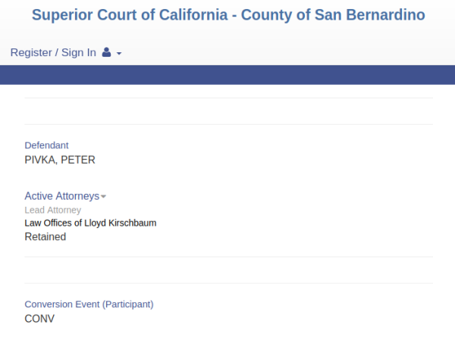Click the Sign In text in the header
Screen dimensions: 455x343
tap(79, 52)
